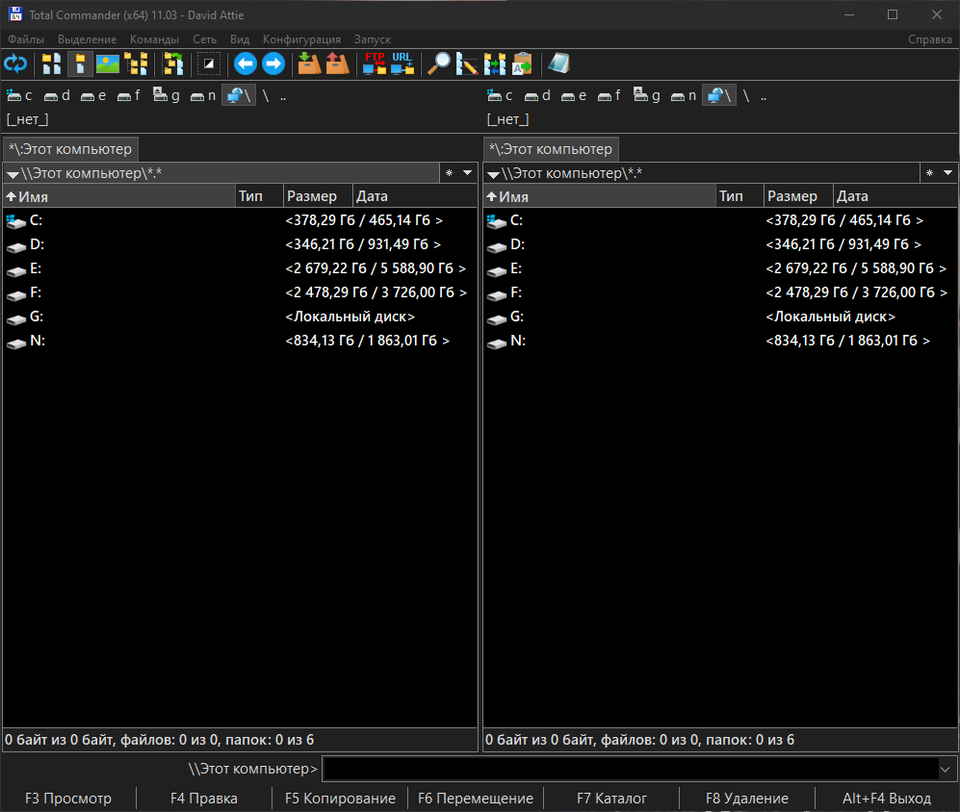The width and height of the screenshot is (960, 812).
Task: Click the Reread source refresh icon
Action: [15, 63]
